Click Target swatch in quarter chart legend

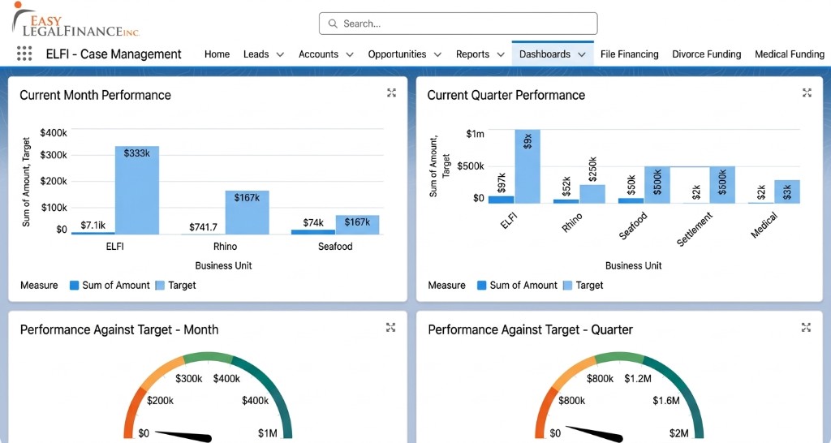567,285
